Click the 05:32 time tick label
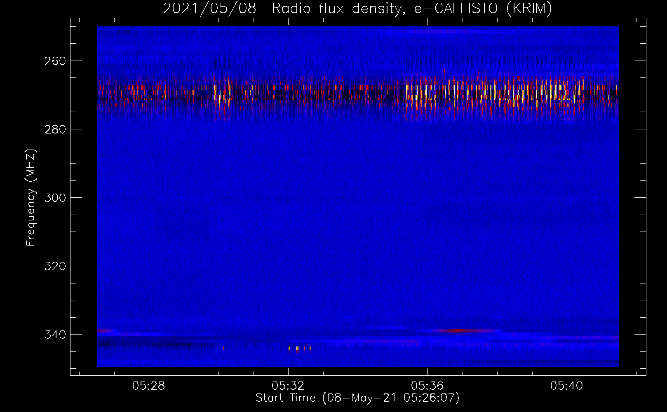 tap(288, 386)
